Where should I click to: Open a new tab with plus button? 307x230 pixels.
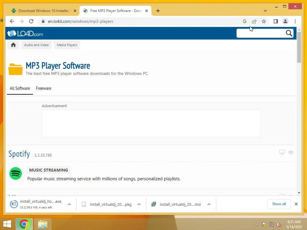pyautogui.click(x=158, y=11)
